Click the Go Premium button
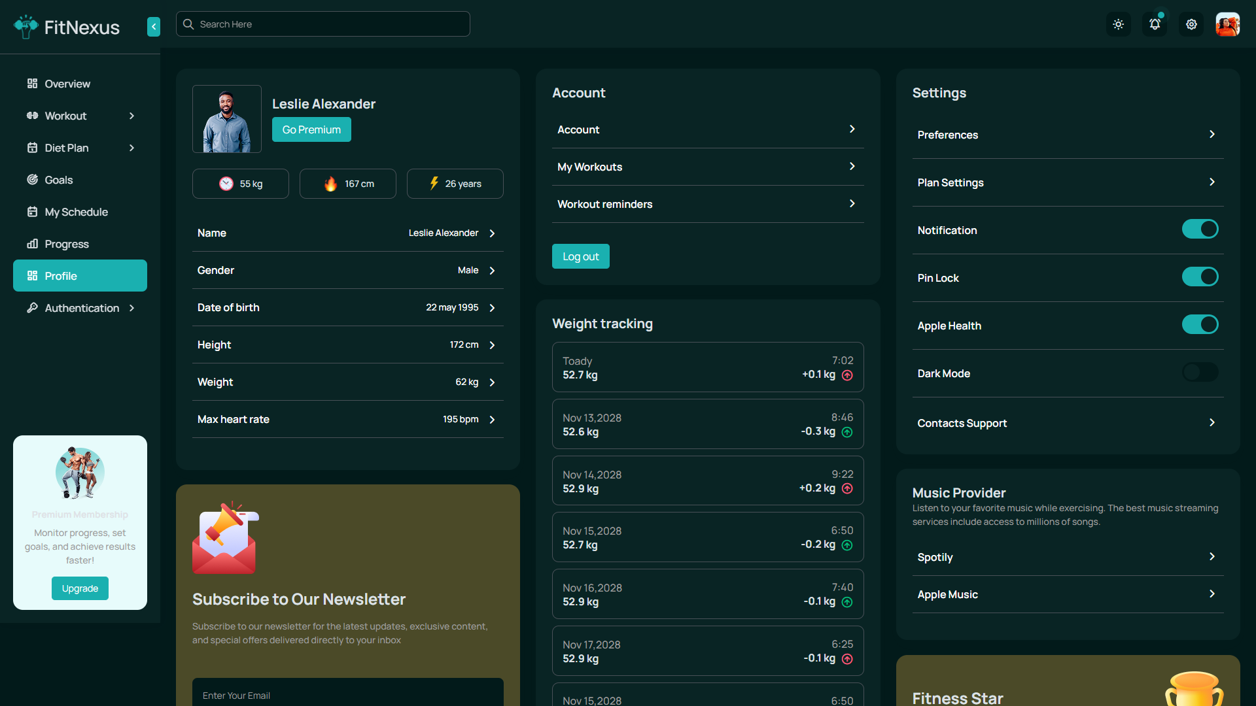This screenshot has width=1256, height=706. (x=311, y=129)
